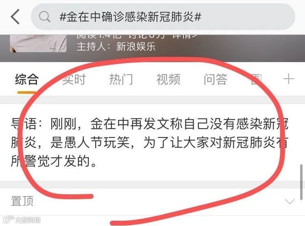Click the plus icon beside tabs
Screen dimensions: 305x226
289,79
